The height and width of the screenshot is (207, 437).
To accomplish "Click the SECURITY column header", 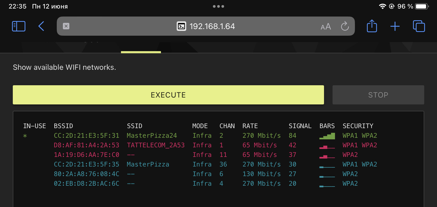I will tap(358, 126).
